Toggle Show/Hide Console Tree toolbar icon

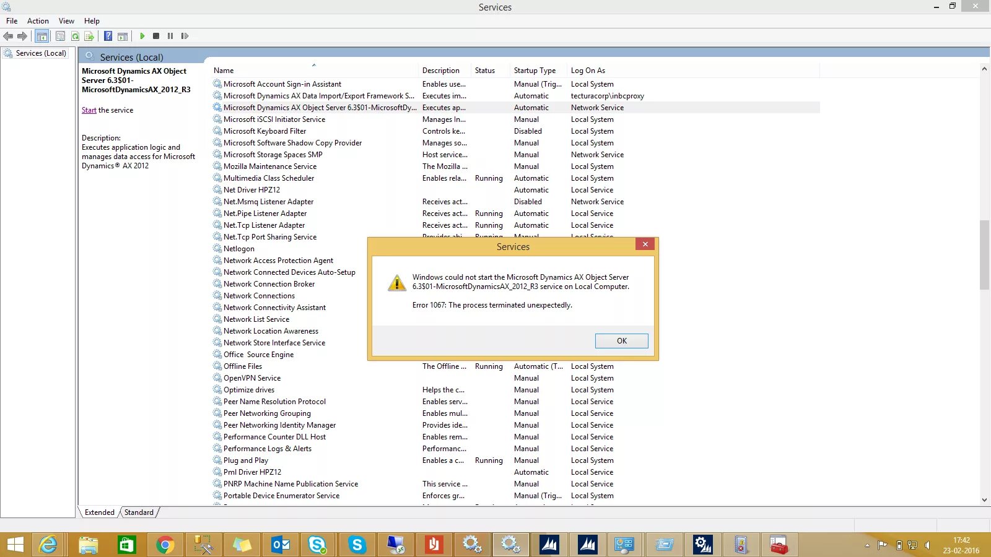[41, 36]
